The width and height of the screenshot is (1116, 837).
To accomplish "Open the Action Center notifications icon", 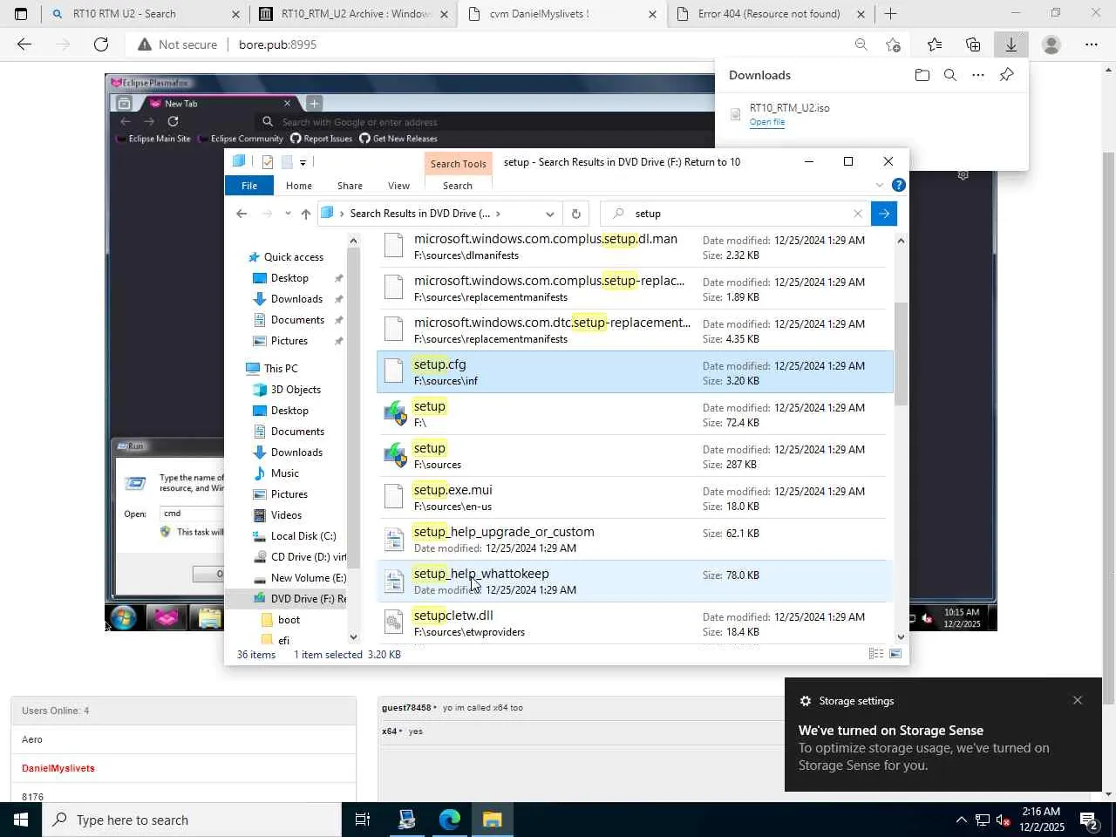I will (1088, 820).
